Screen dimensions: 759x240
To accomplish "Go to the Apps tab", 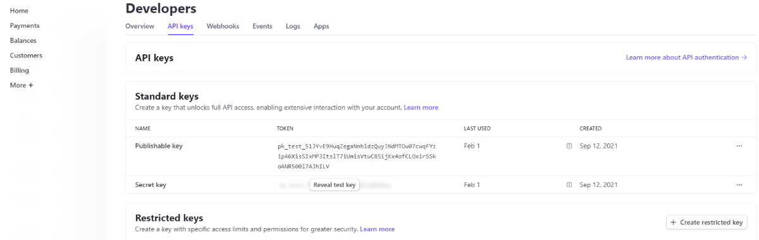I will 321,26.
